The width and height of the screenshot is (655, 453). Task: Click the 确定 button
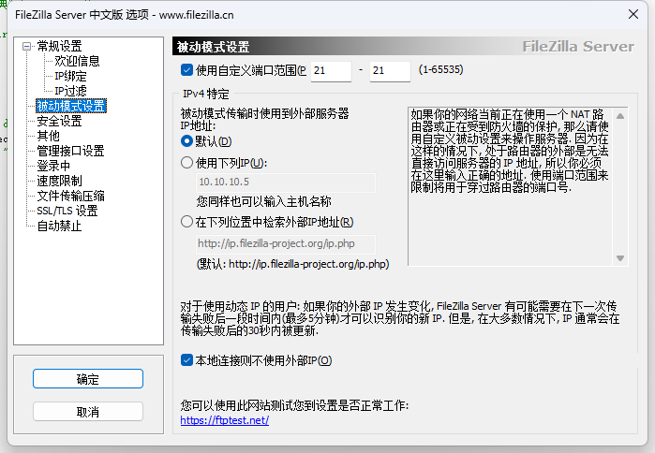pos(88,379)
